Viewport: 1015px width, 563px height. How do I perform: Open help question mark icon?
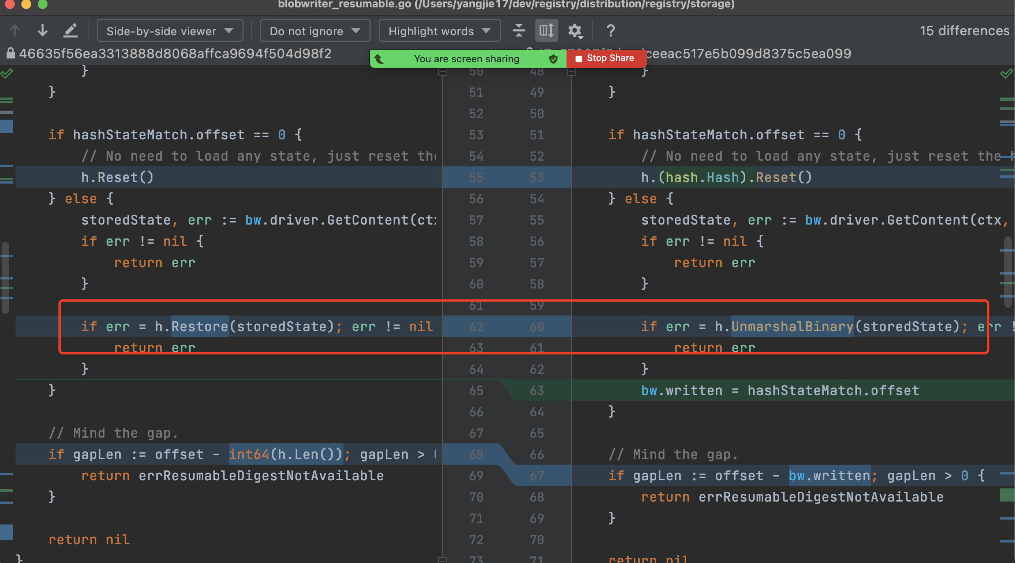pyautogui.click(x=610, y=31)
